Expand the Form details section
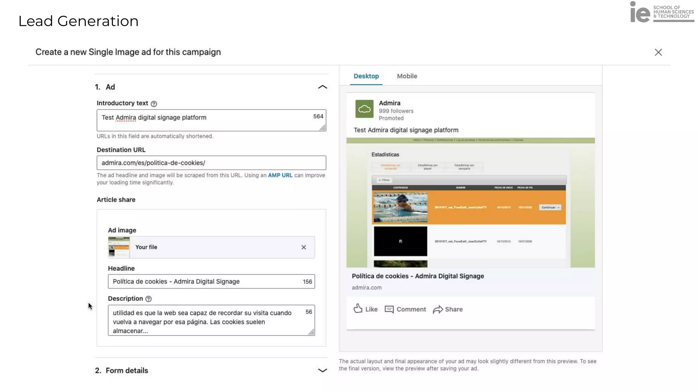 point(322,370)
